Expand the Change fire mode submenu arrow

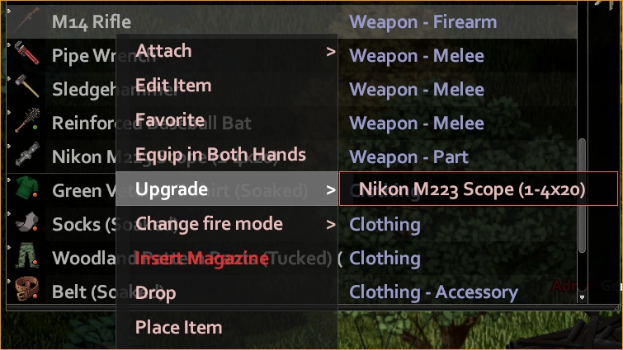coord(331,225)
